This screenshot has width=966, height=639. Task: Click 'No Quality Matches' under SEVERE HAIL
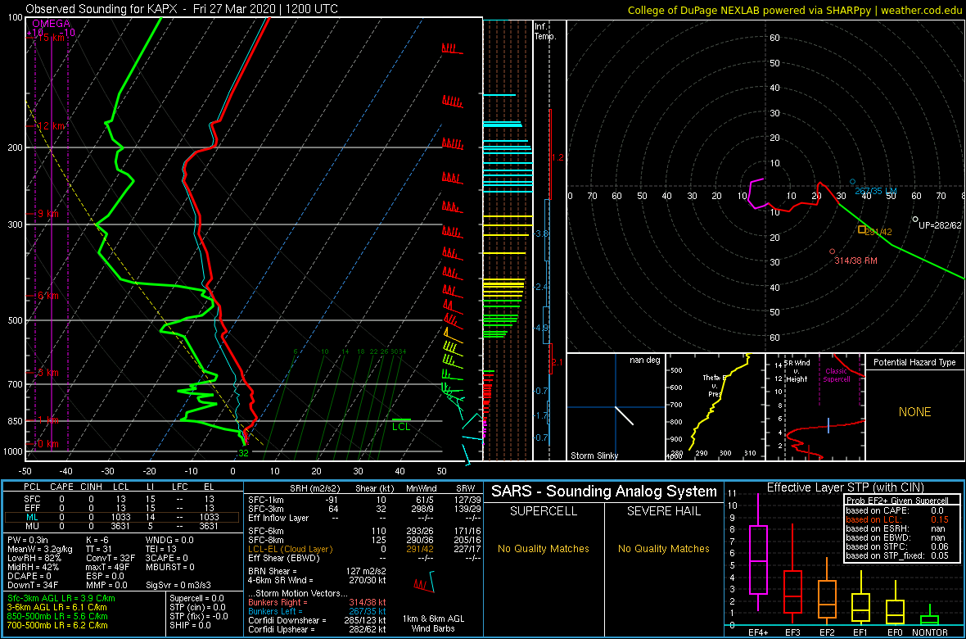(x=664, y=548)
